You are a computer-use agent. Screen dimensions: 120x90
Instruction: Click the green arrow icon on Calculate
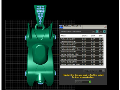coord(90,82)
